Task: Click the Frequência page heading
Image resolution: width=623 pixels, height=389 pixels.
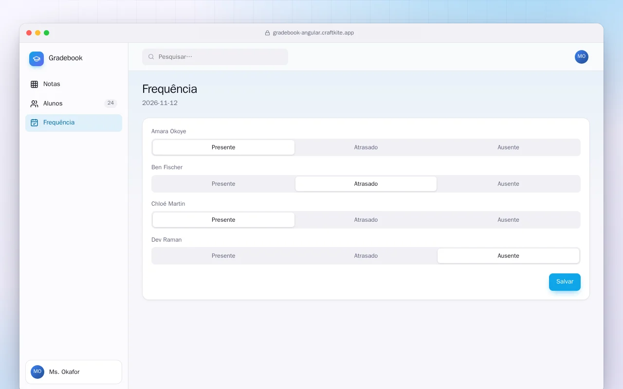Action: (x=169, y=89)
